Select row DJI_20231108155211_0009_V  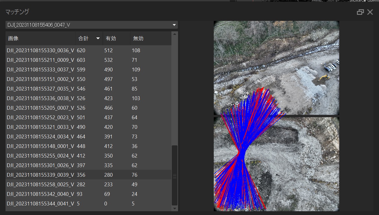[41, 60]
